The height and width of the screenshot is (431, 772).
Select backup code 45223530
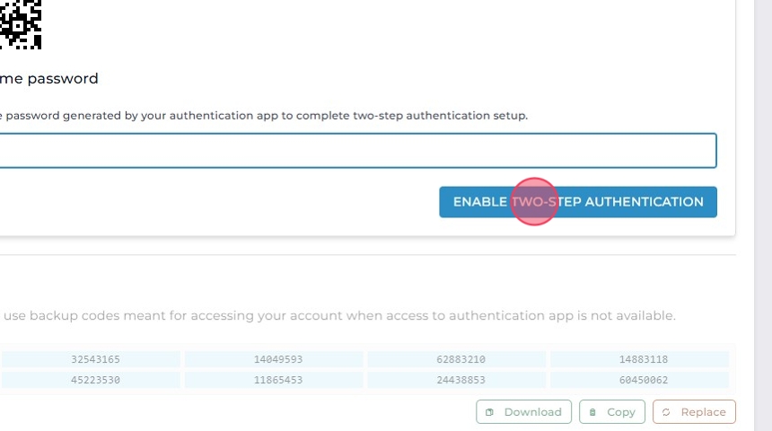point(95,380)
